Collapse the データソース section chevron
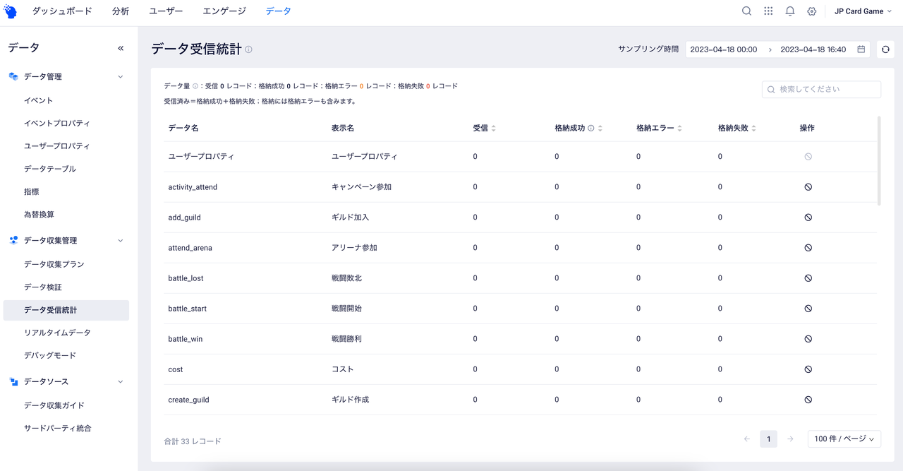 120,382
